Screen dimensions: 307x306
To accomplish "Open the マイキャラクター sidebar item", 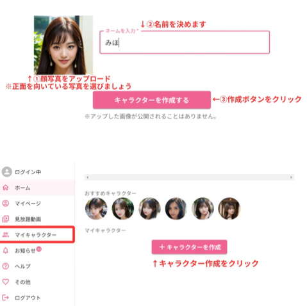I will [37, 235].
